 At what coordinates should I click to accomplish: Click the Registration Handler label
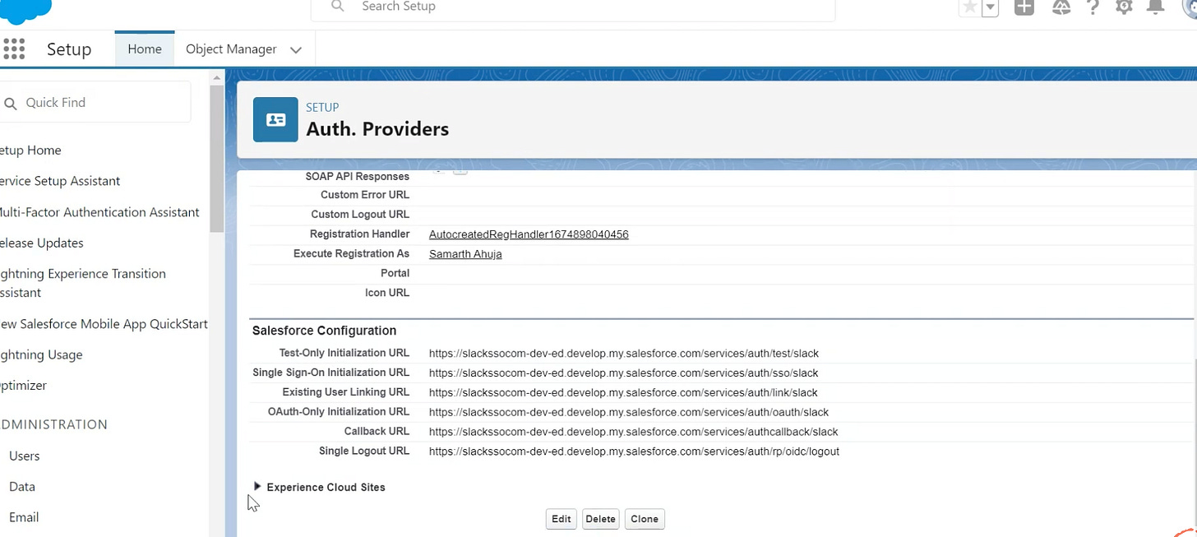(x=359, y=234)
